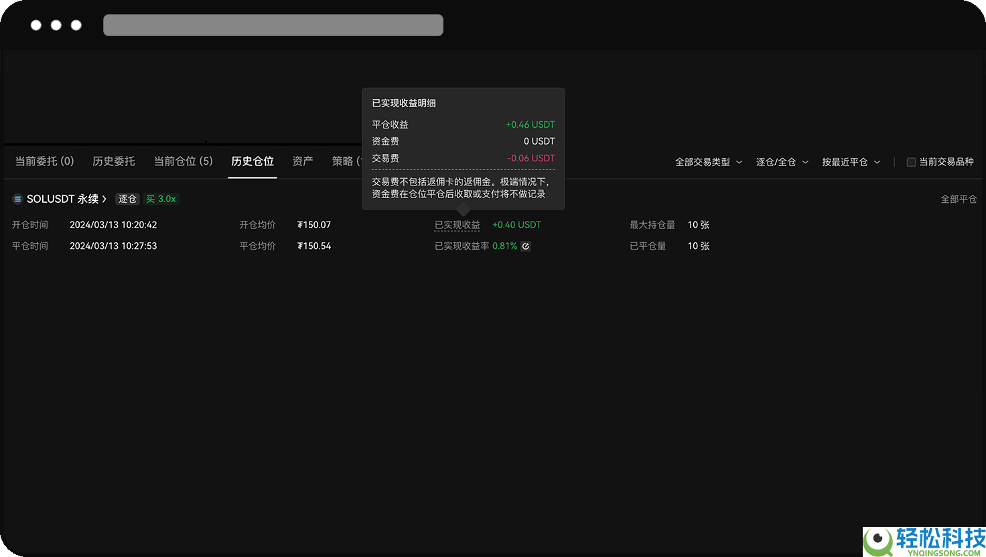The image size is (986, 557).
Task: Open the 当前仓位 (5) tab
Action: click(x=184, y=161)
